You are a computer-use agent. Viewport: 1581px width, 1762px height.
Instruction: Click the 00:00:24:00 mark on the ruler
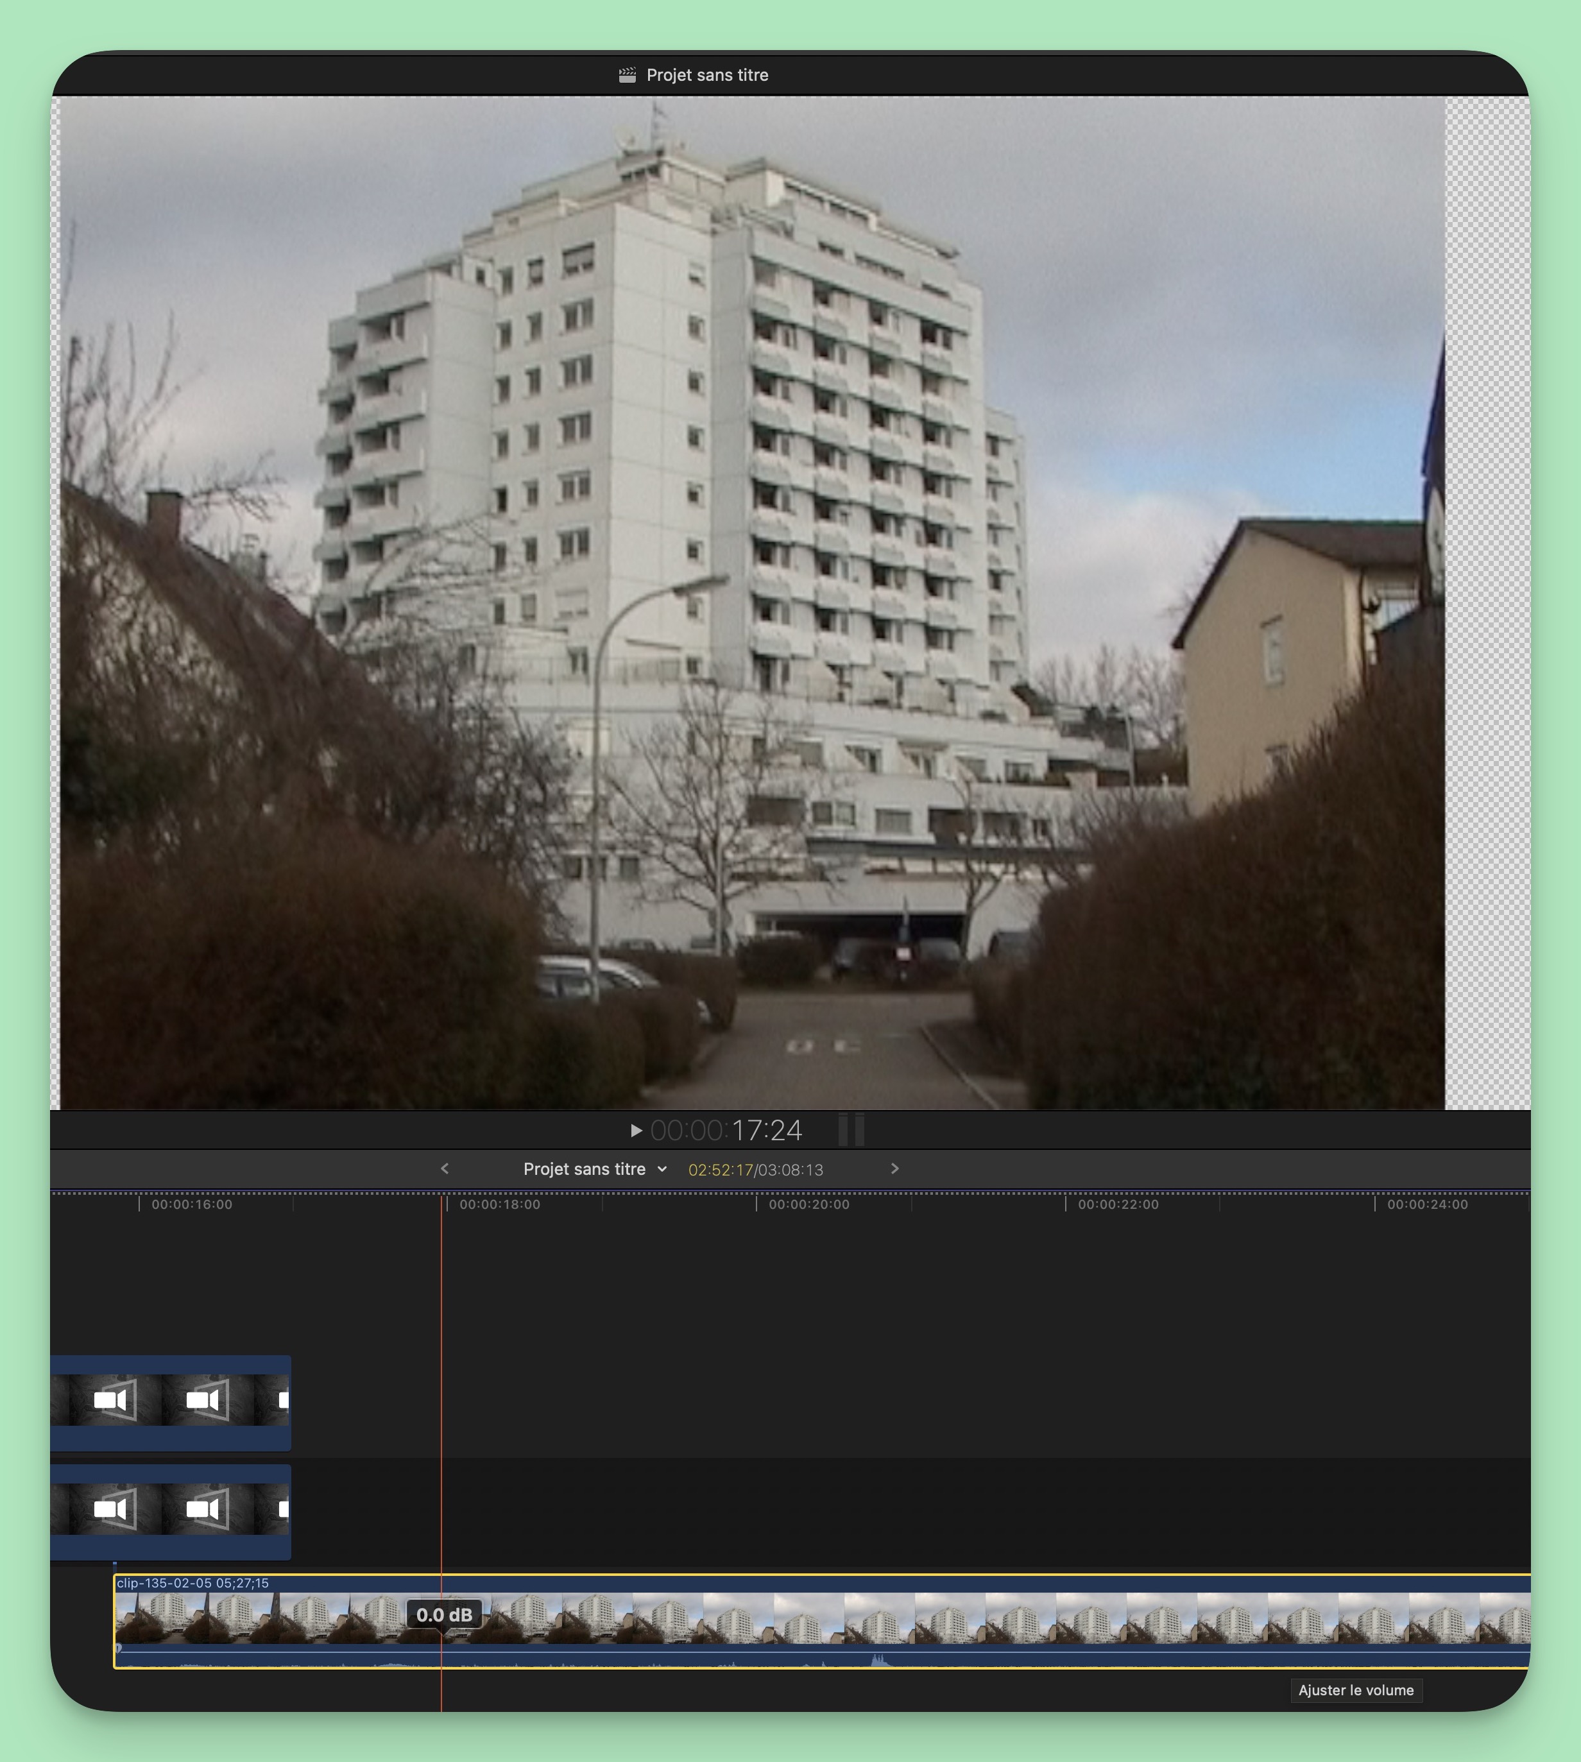[x=1427, y=1204]
